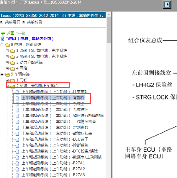This screenshot has width=177, height=178.
Task: Click folder icon of 2 4GR-FSE 蓄电池
Action: (x=12, y=57)
